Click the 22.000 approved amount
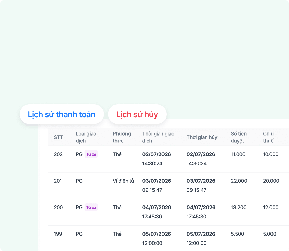Screen dimensions: 289x251 (239, 181)
